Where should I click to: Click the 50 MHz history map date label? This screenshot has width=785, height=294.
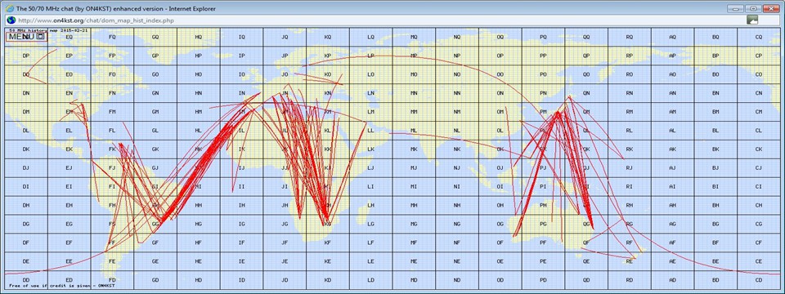(48, 30)
